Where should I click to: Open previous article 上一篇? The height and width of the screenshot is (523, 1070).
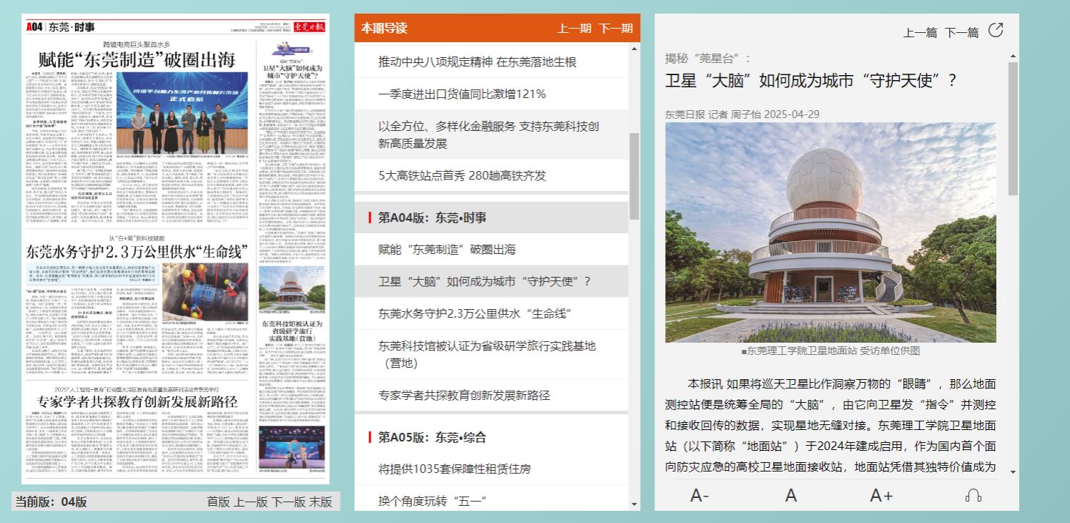coord(920,32)
